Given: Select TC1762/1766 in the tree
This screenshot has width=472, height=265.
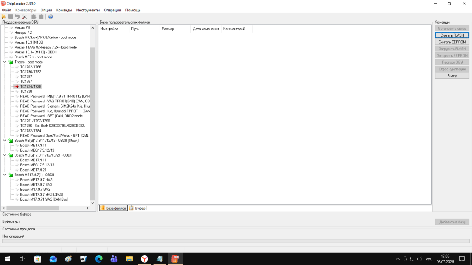Looking at the screenshot, I should [x=31, y=67].
